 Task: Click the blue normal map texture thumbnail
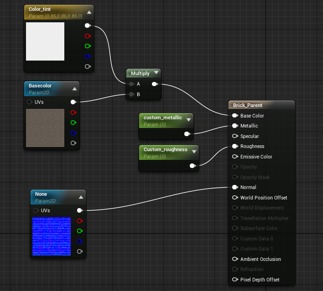tap(52, 236)
